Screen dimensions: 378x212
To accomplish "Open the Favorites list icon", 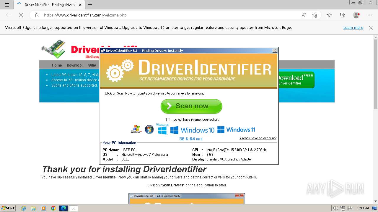I will tap(330, 15).
